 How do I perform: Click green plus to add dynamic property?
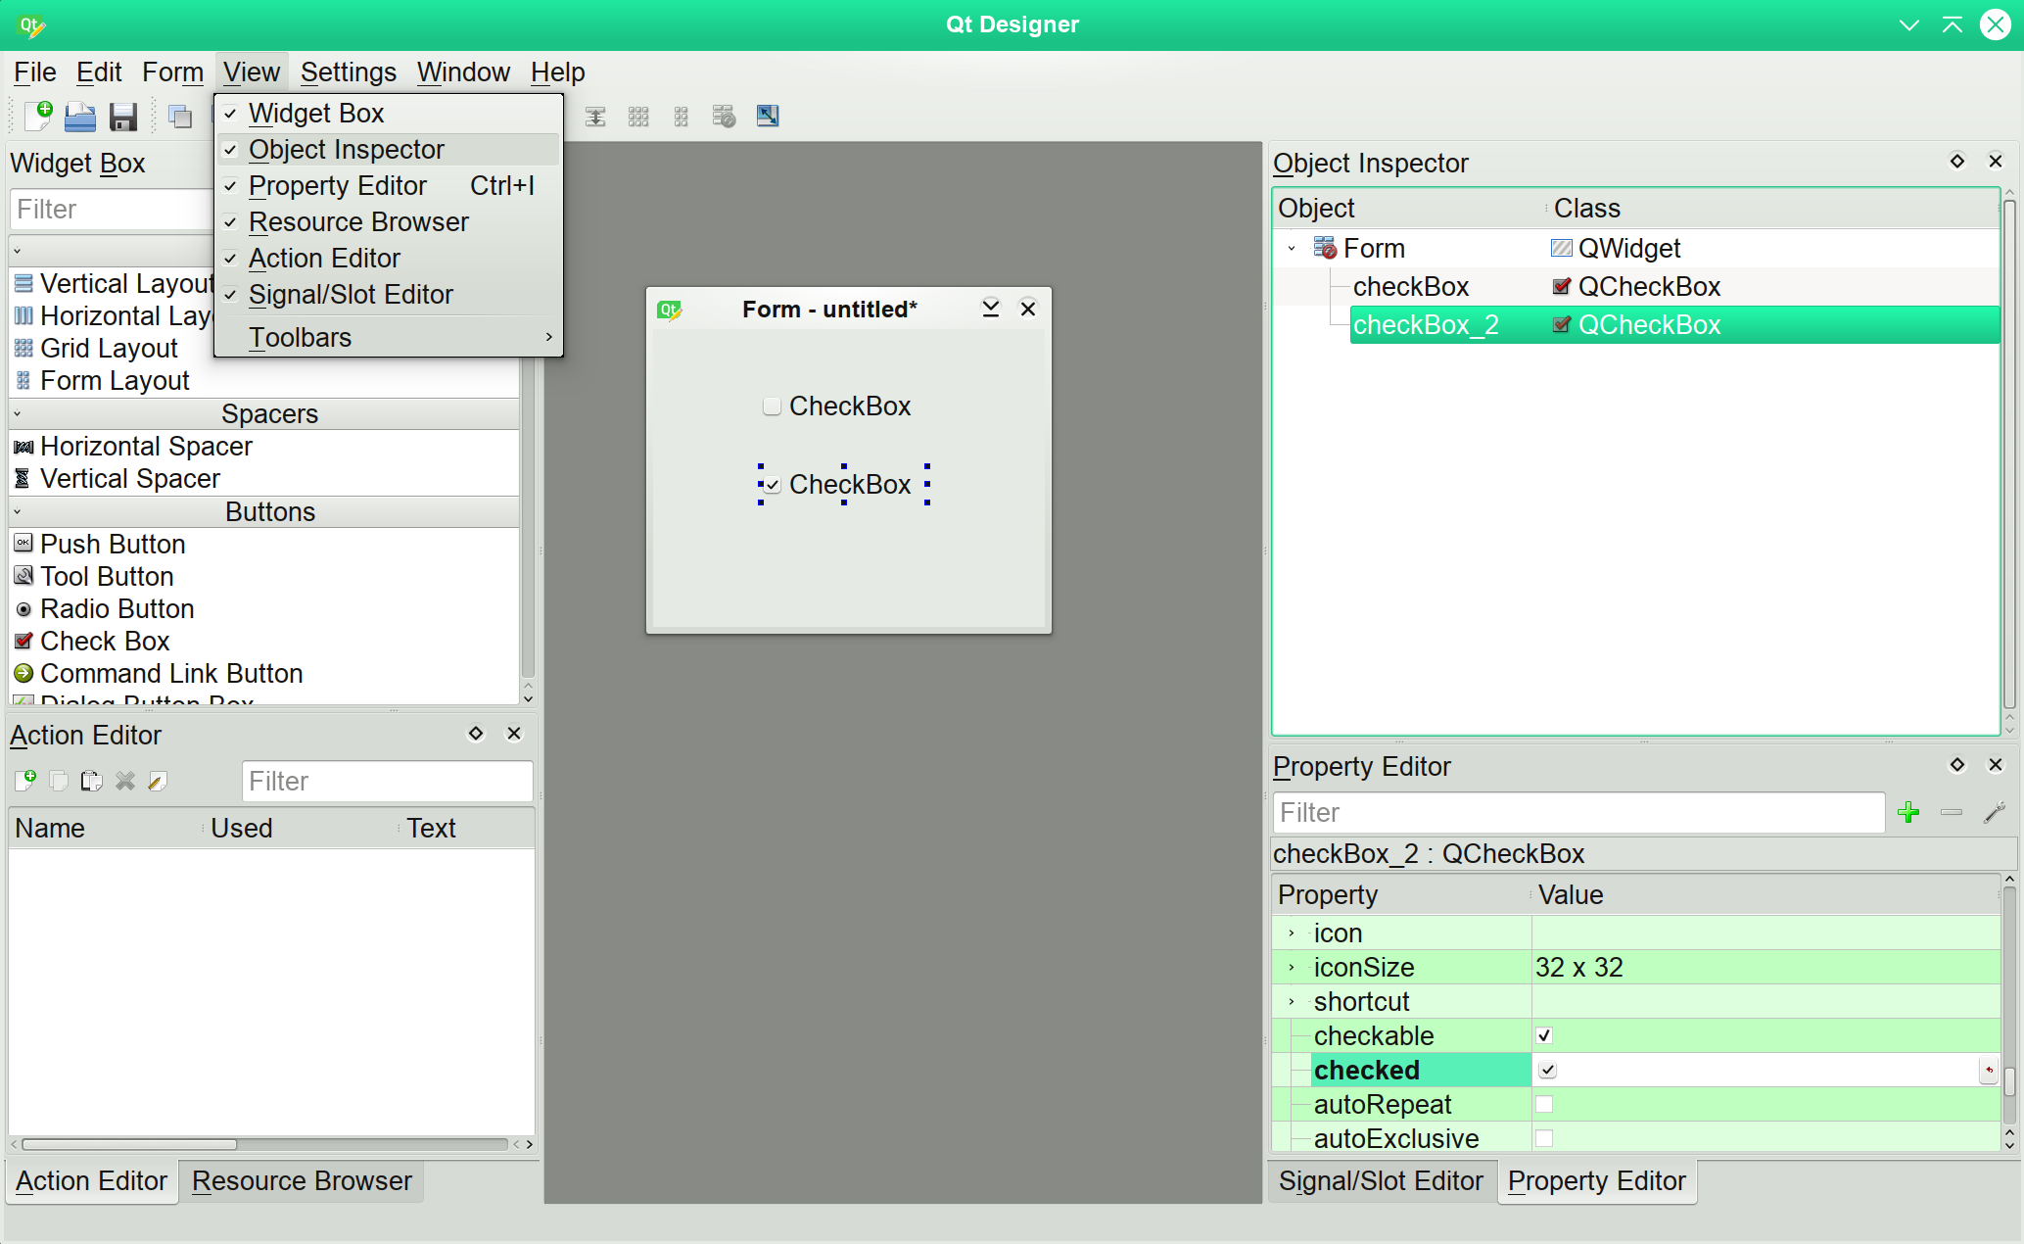(1907, 812)
